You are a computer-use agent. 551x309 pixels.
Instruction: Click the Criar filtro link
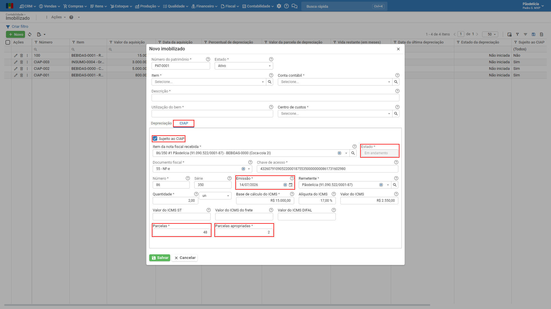[17, 27]
